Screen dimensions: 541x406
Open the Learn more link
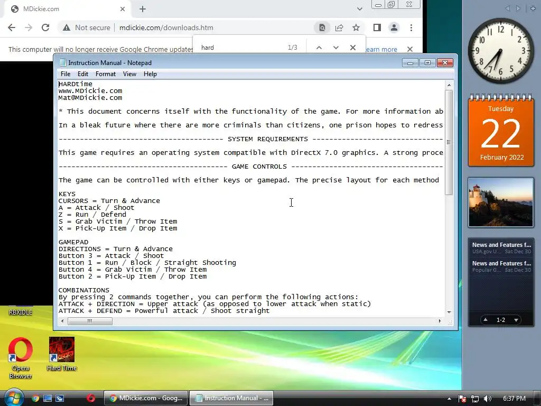tap(381, 49)
